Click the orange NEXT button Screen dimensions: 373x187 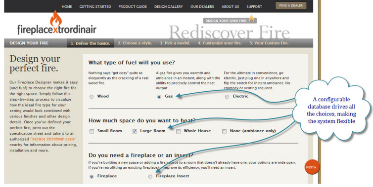coord(312,167)
